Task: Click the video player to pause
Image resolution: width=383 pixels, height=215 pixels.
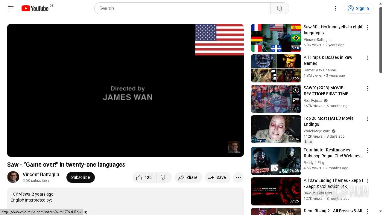Action: (x=125, y=90)
